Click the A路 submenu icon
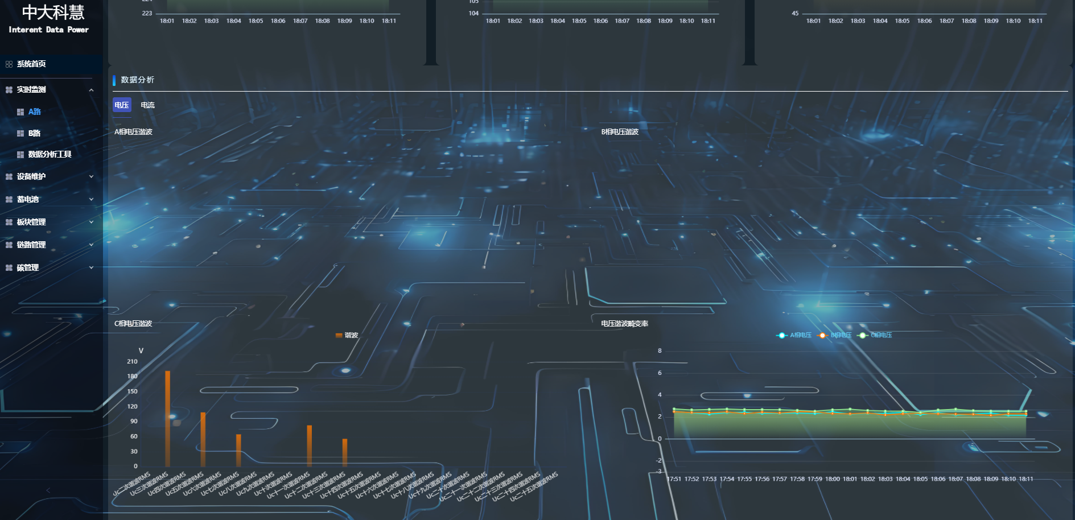 (20, 112)
